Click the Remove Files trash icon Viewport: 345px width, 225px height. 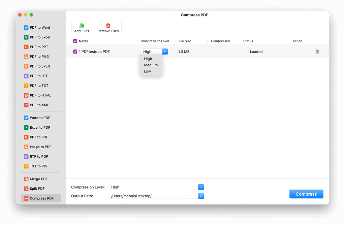coord(108,26)
